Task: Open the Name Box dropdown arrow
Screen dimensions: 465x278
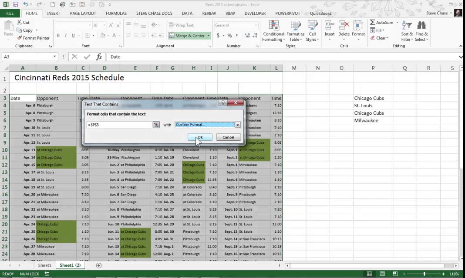Action: coord(54,56)
